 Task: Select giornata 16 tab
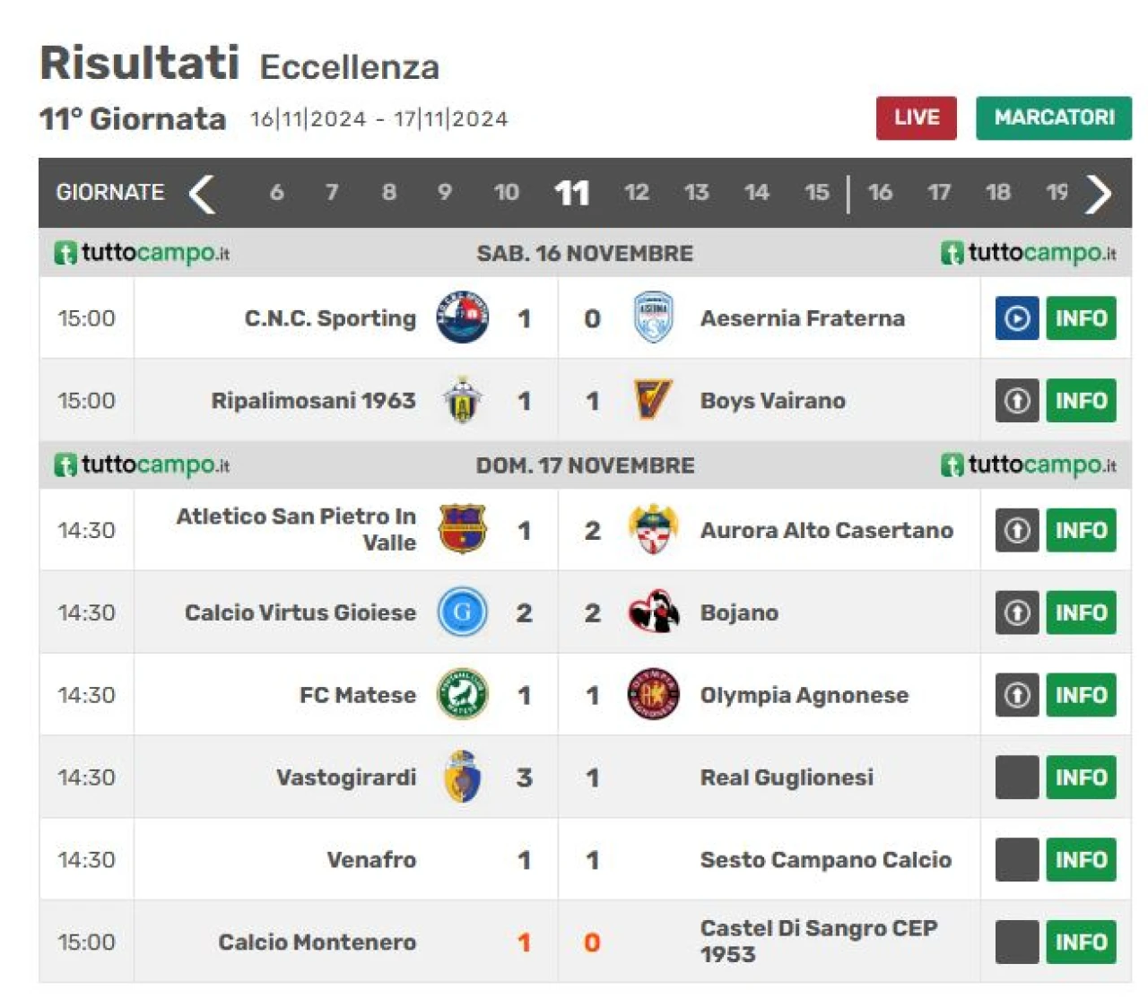(x=880, y=192)
